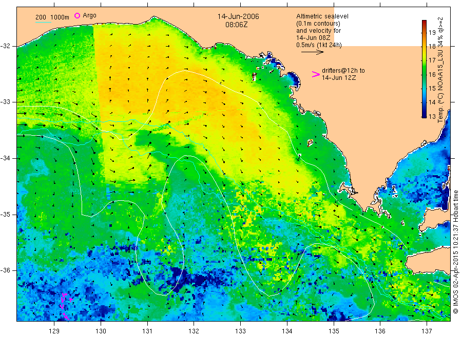Click the IMOS copyright vertical text
The image size is (462, 338).
[455, 251]
